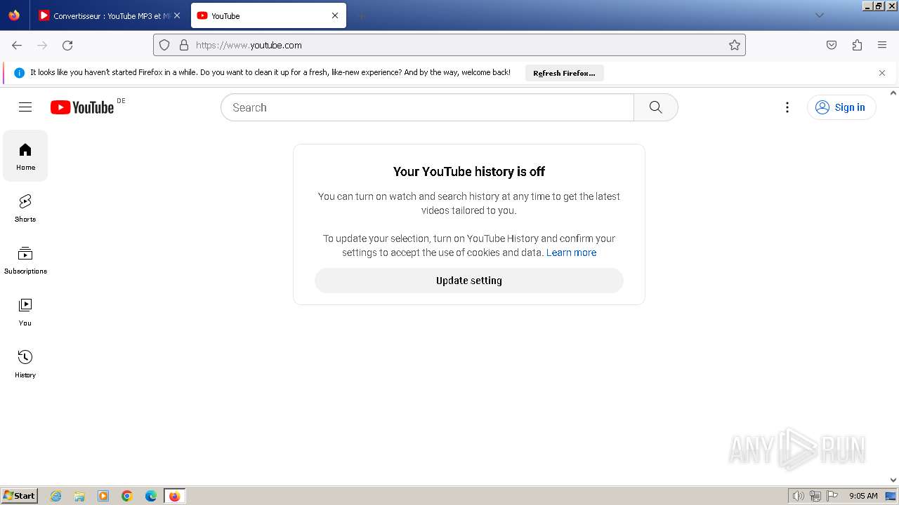Switch to Convertisseur YouTube MP3 tab
This screenshot has height=505, width=899.
[109, 15]
